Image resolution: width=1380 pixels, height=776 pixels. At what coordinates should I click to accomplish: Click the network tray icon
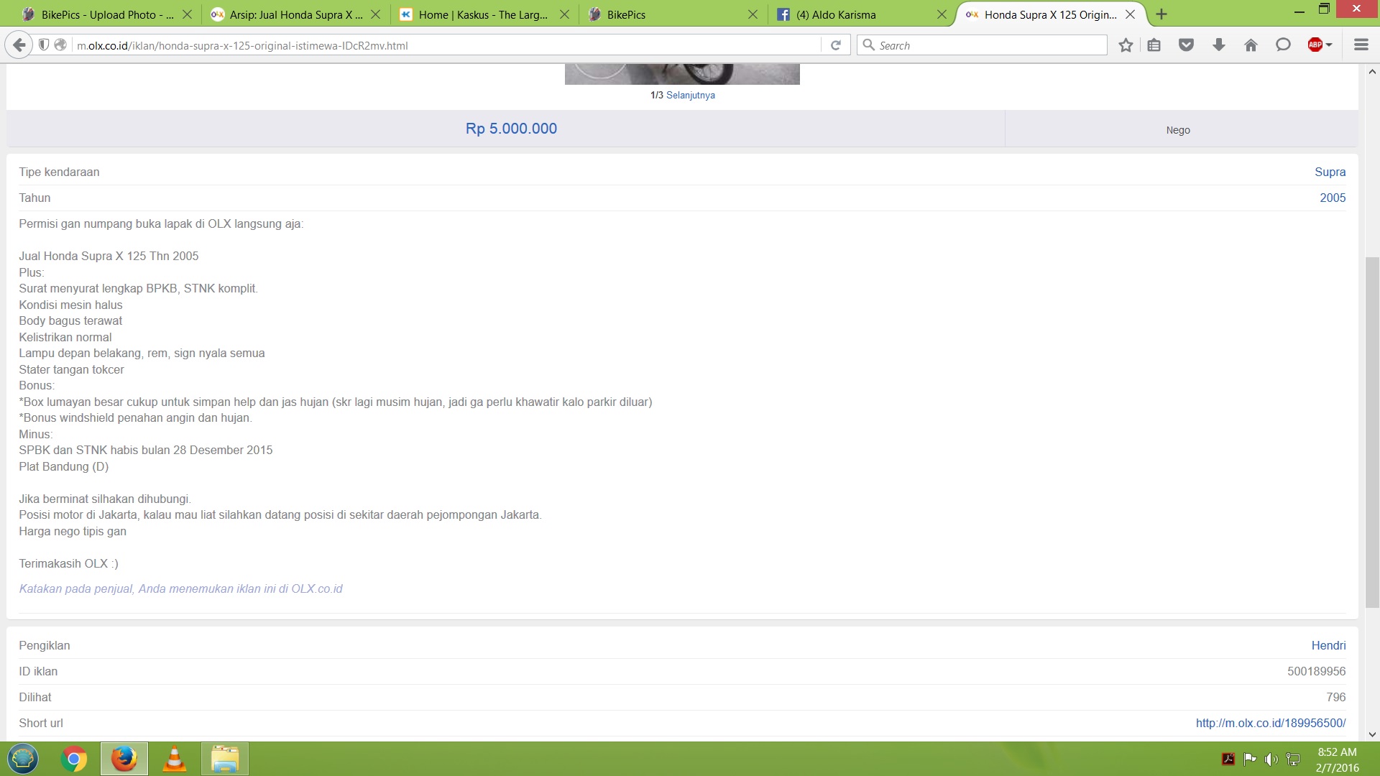[1293, 759]
